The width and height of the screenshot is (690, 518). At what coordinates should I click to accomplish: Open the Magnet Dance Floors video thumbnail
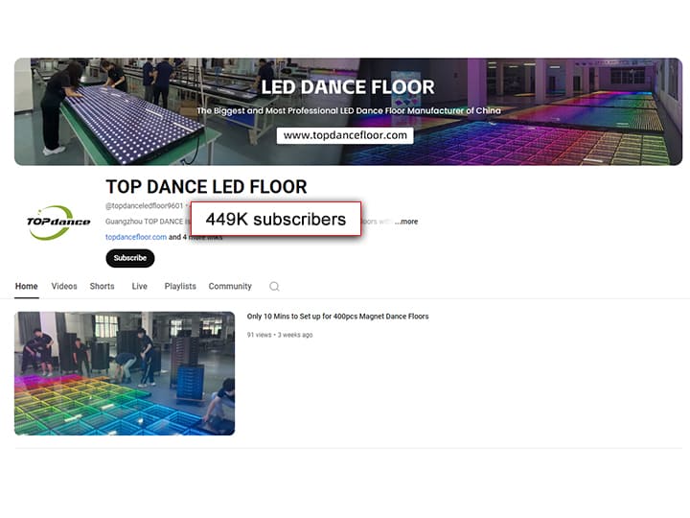[125, 373]
